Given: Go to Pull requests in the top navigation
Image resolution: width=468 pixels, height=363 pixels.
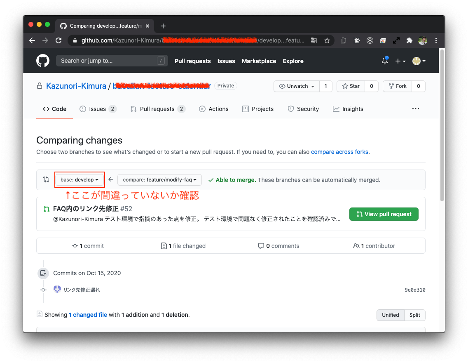Looking at the screenshot, I should 192,61.
